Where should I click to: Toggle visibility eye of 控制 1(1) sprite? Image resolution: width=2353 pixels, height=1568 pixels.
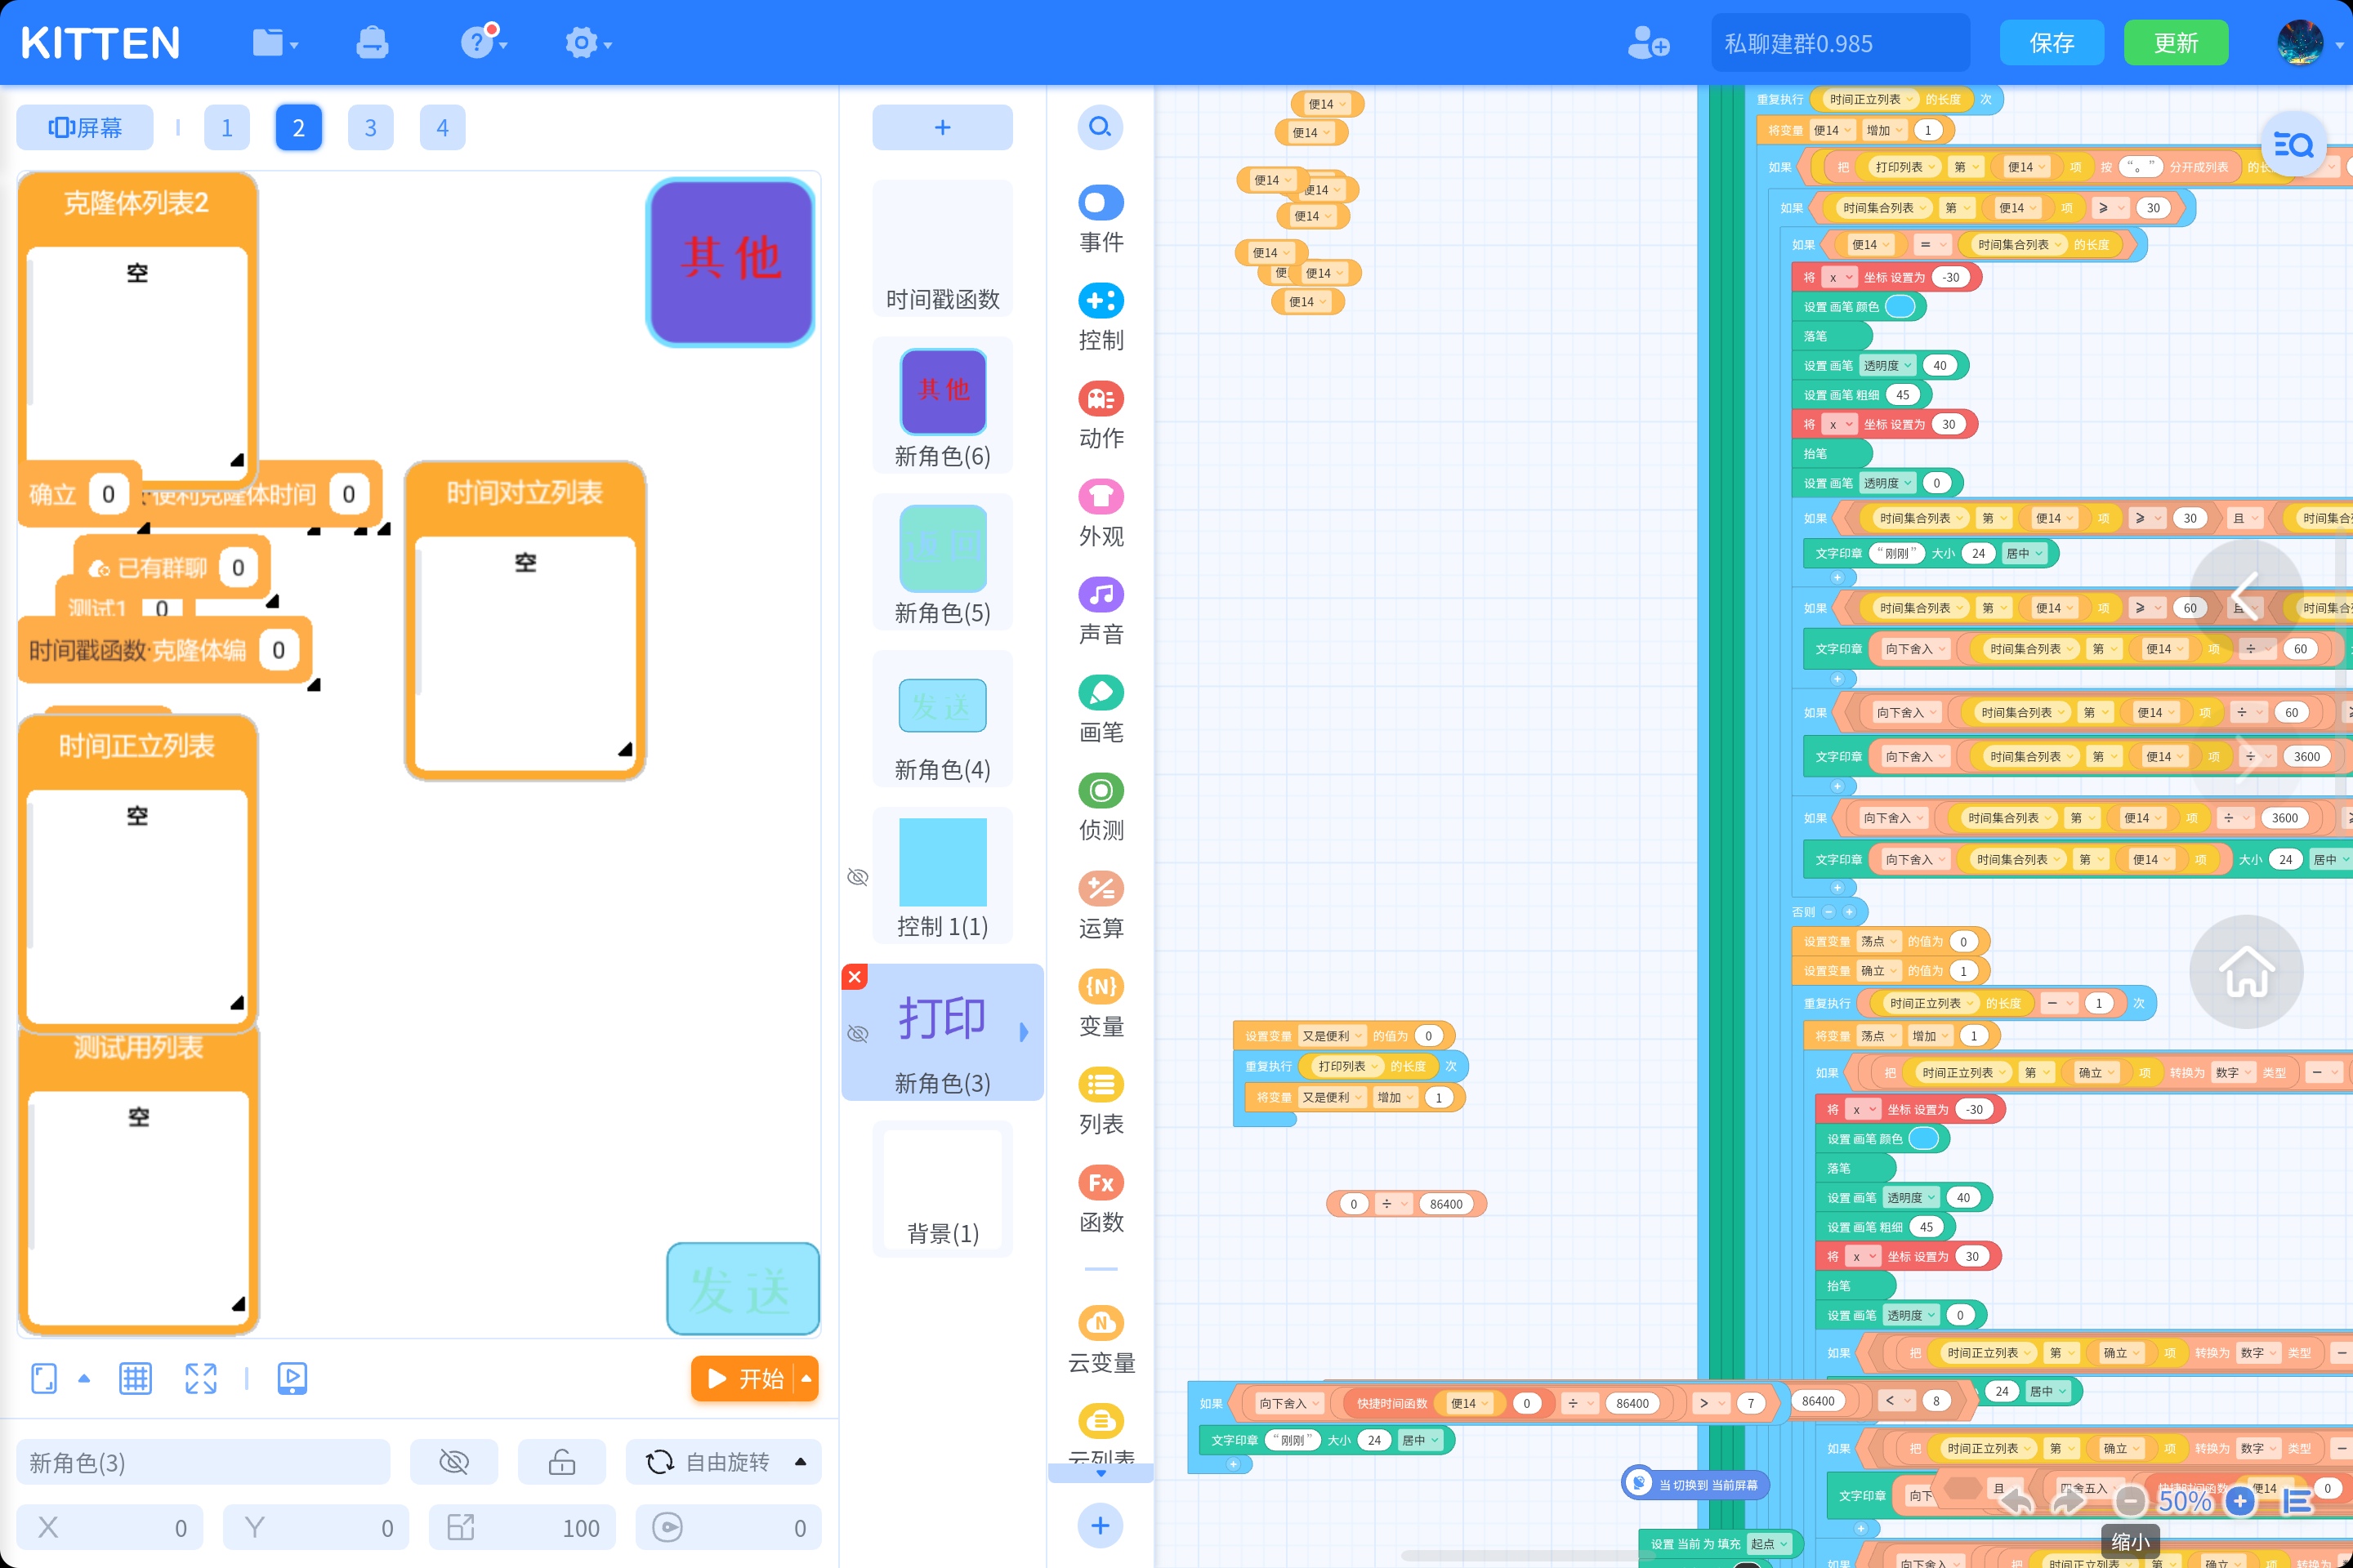click(857, 877)
